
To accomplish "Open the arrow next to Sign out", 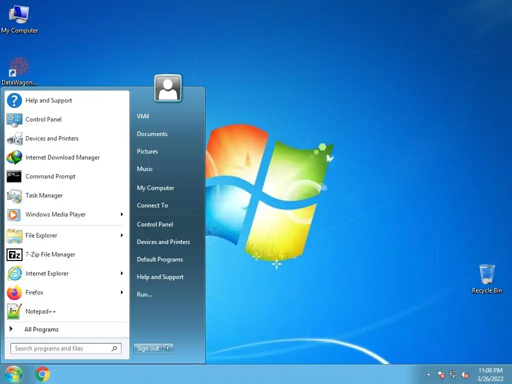I will pos(168,348).
